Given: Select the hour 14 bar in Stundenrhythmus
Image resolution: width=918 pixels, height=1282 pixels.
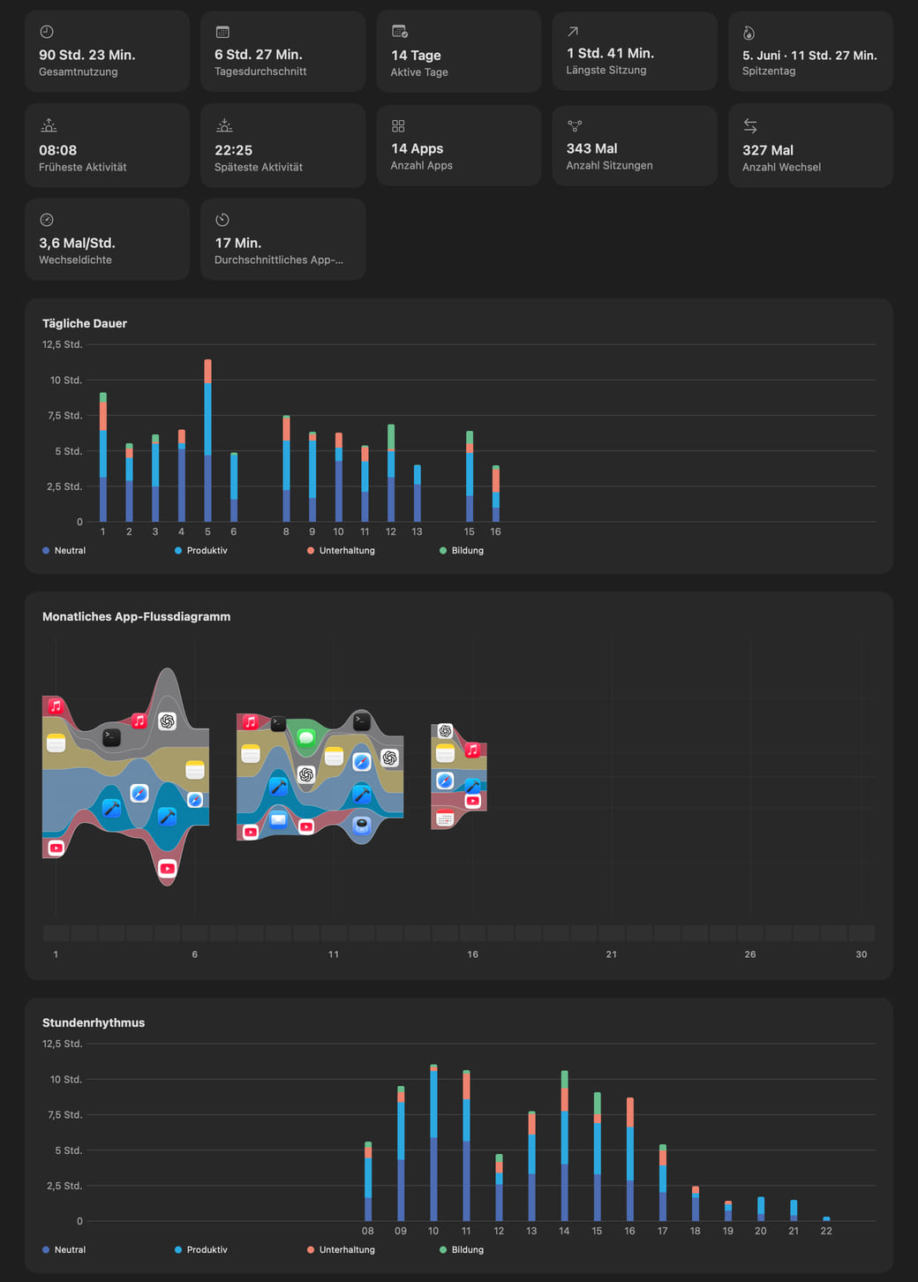Looking at the screenshot, I should click(564, 1146).
